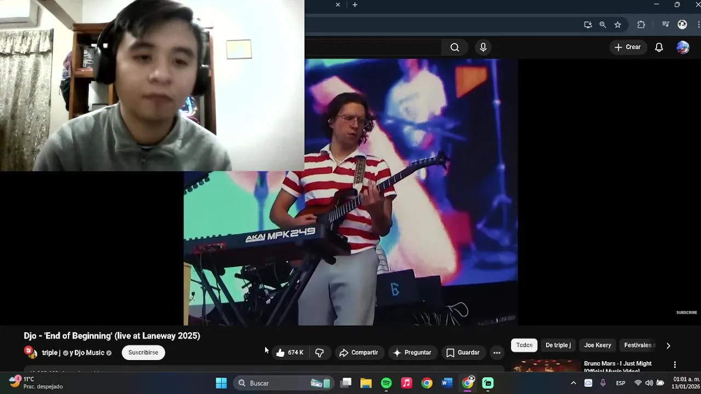Select the Festivales filter chip
Viewport: 701px width, 394px height.
coord(639,345)
